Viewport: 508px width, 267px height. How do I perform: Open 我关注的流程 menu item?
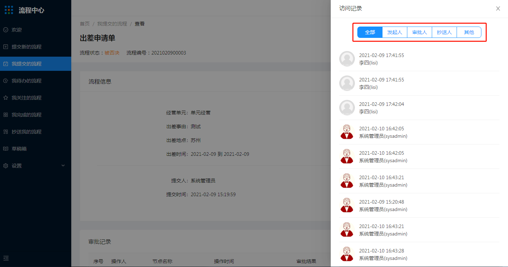pyautogui.click(x=35, y=98)
